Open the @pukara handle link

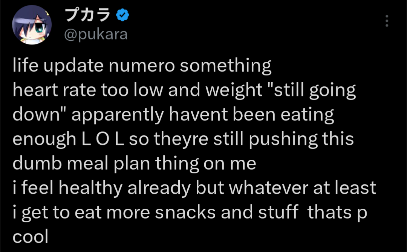[96, 35]
